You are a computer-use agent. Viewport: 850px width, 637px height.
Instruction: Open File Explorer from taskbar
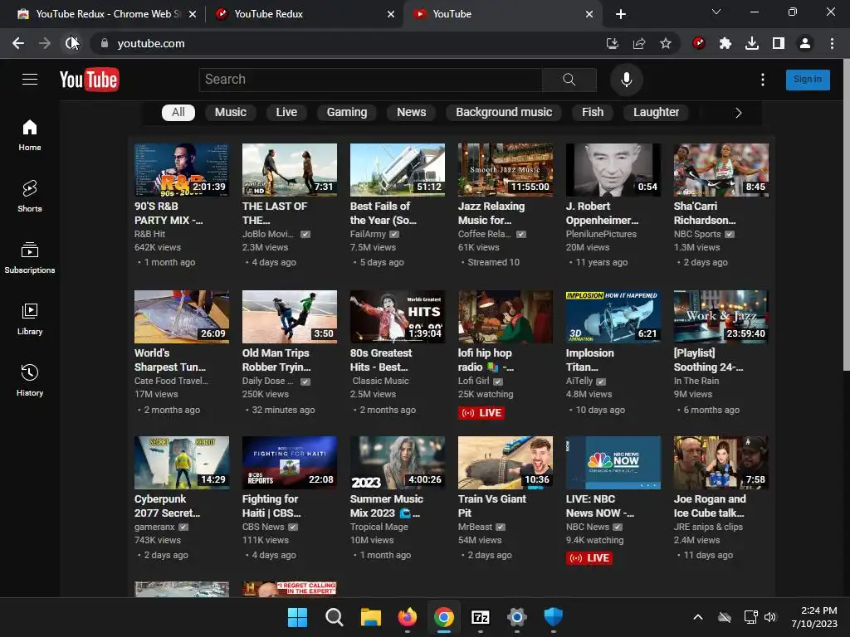[x=371, y=617]
